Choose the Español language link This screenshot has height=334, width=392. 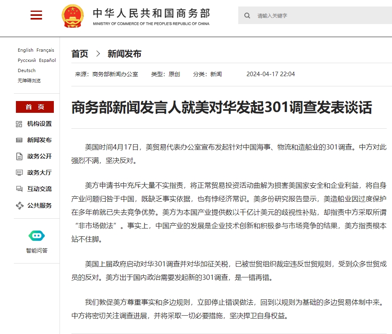(47, 60)
